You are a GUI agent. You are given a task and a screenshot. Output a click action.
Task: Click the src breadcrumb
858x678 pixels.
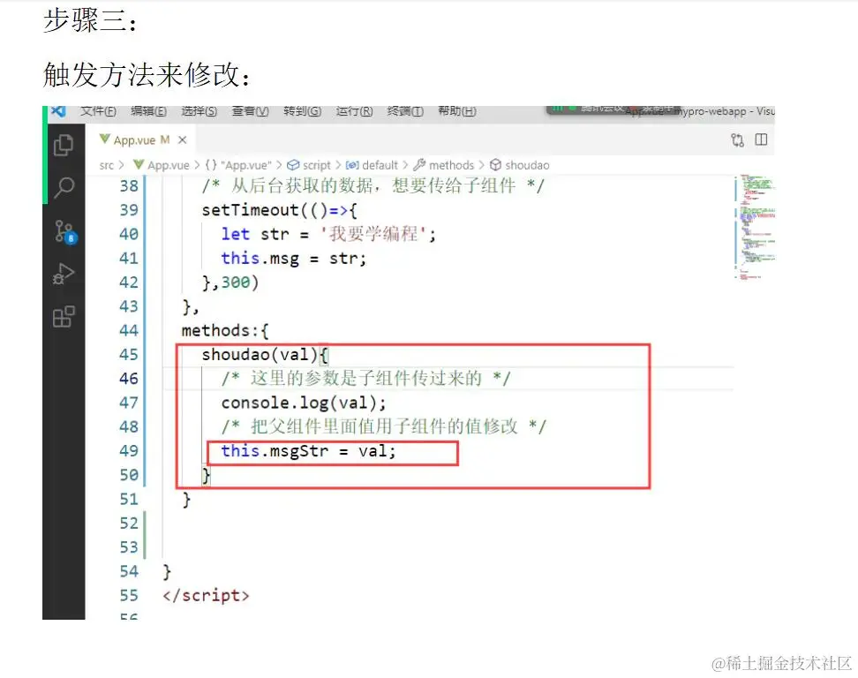(x=106, y=165)
